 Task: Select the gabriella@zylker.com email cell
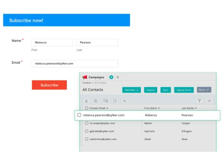[102, 131]
